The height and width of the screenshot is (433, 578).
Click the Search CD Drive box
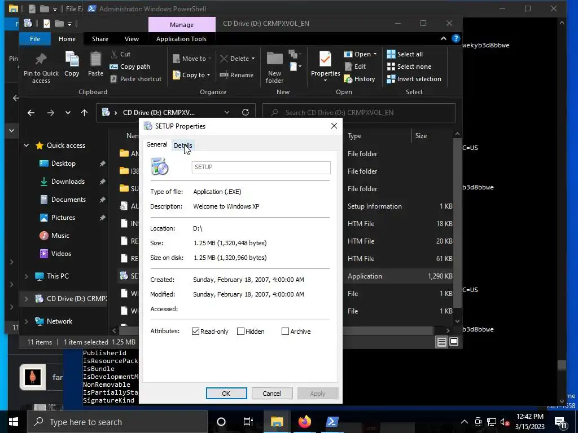click(x=358, y=113)
